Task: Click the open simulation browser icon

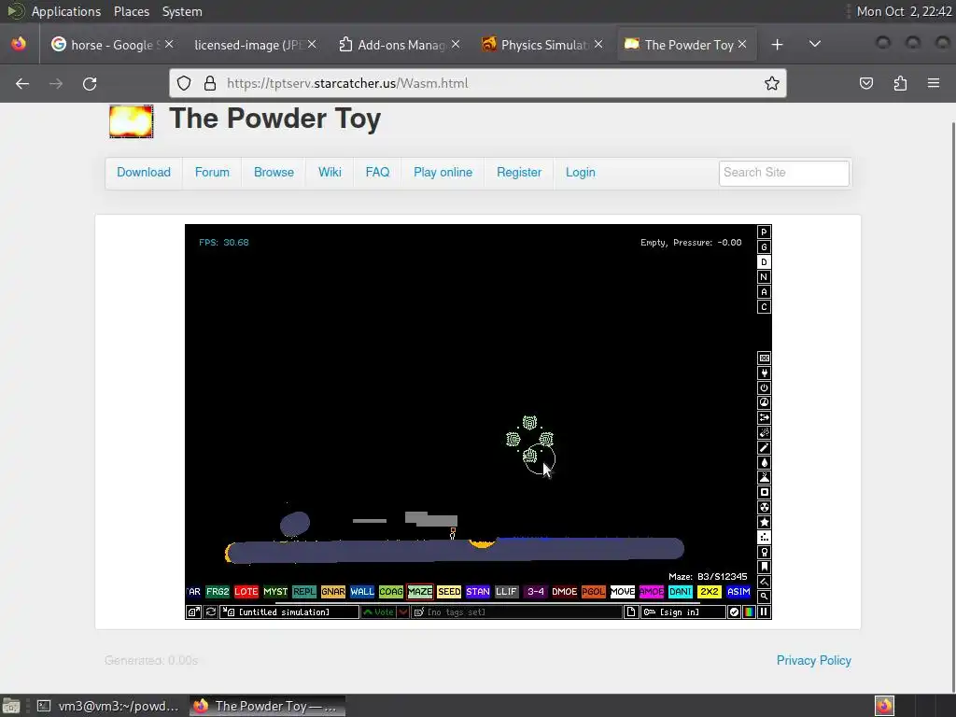Action: click(x=193, y=612)
